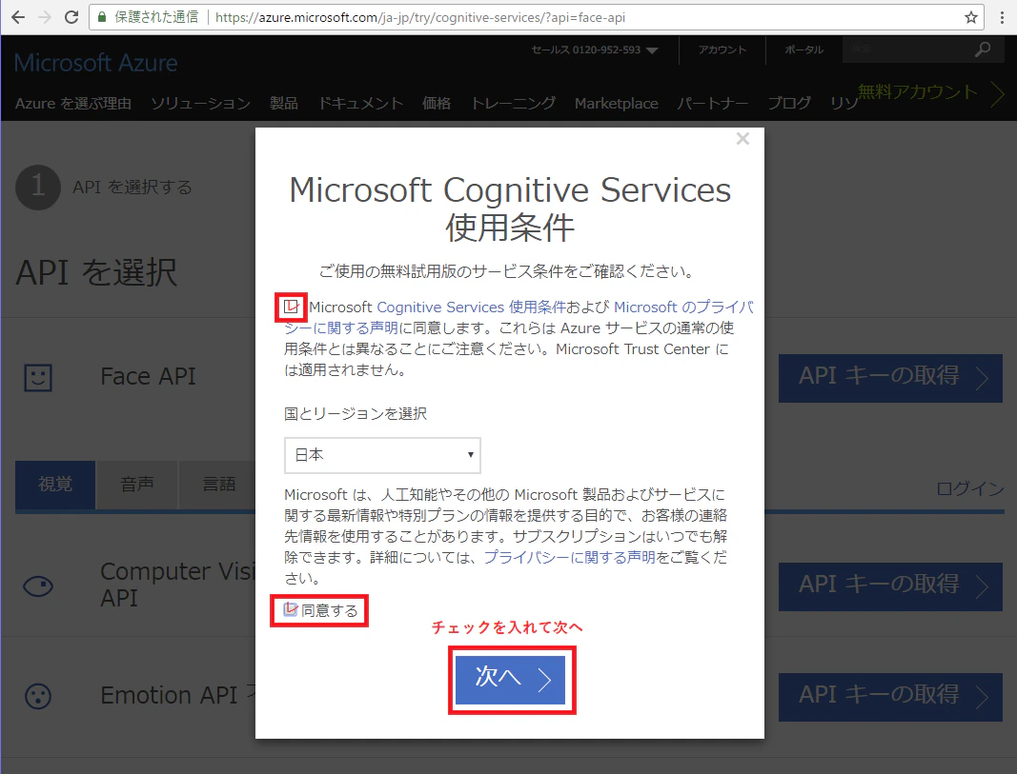
Task: Click the Microsoft Azure logo
Action: point(96,63)
